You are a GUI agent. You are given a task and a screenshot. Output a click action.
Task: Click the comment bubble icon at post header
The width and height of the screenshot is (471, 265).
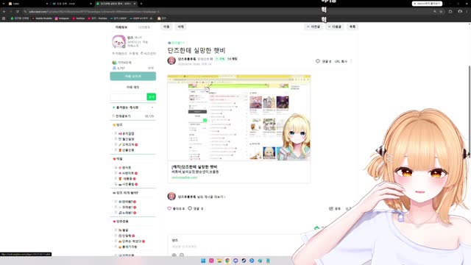[x=318, y=61]
